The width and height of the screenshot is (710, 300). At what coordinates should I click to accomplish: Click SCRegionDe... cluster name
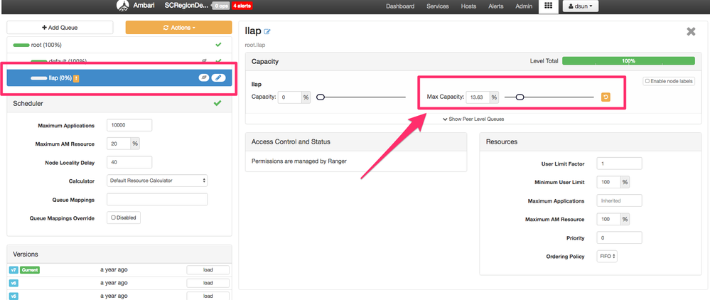(188, 6)
